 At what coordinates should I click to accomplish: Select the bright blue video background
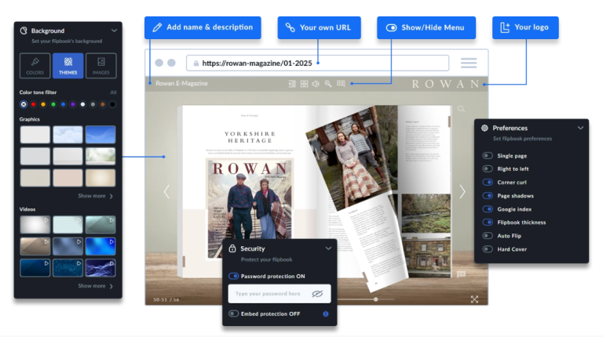100,246
